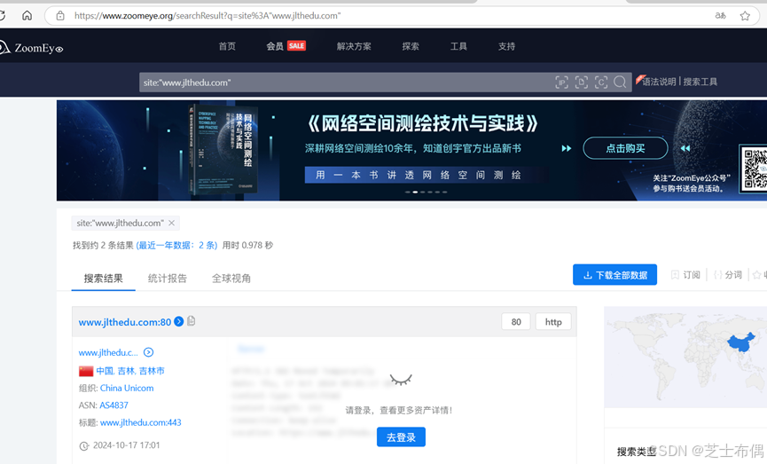Click the AS4837 ASN link
The width and height of the screenshot is (767, 464).
click(x=114, y=405)
